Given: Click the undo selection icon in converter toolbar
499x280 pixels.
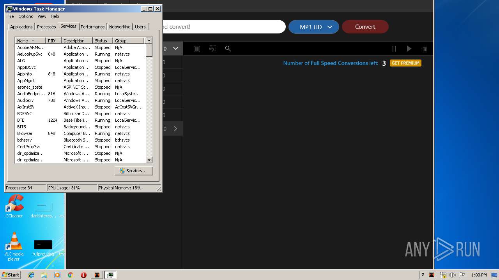Looking at the screenshot, I should click(212, 49).
